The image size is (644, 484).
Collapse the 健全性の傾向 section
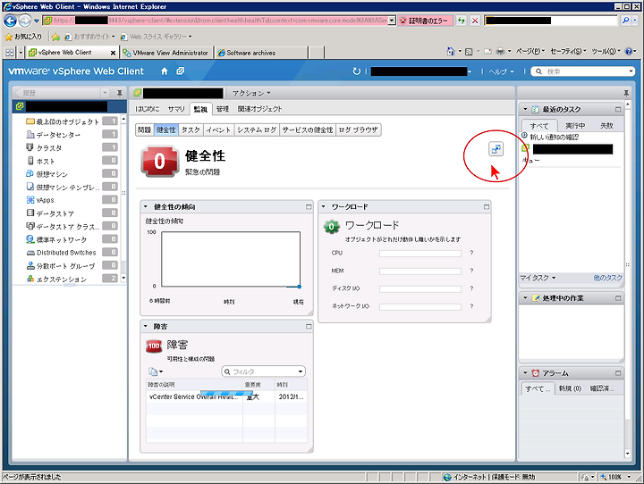pyautogui.click(x=146, y=206)
